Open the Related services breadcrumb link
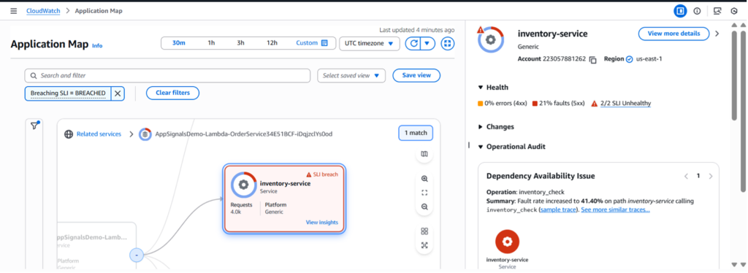 point(99,134)
